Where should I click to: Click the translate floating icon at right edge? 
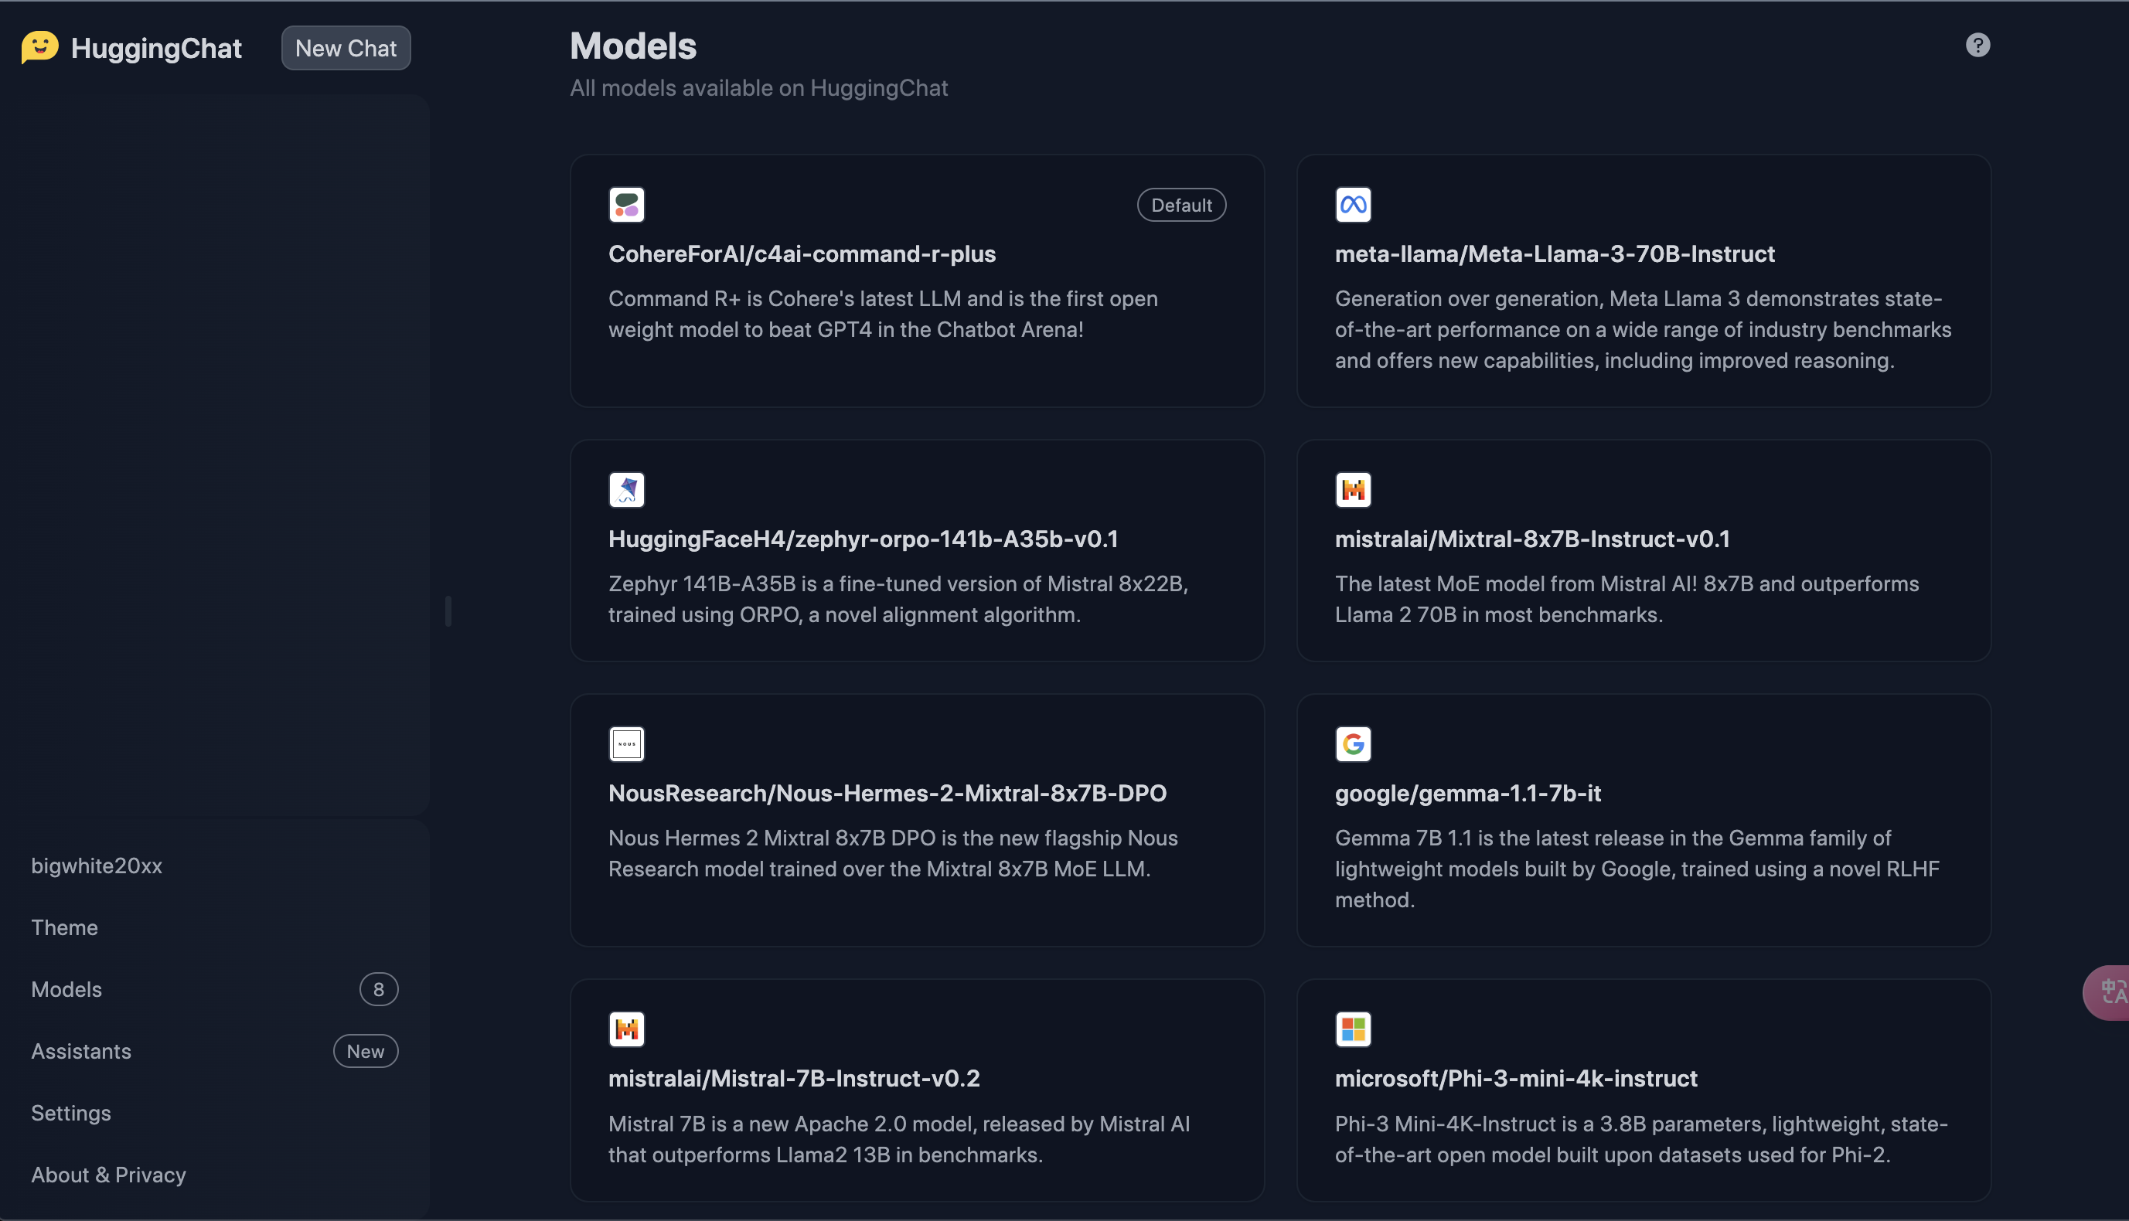point(2108,993)
